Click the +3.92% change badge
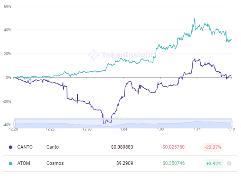241x178 pixels. [x=213, y=164]
